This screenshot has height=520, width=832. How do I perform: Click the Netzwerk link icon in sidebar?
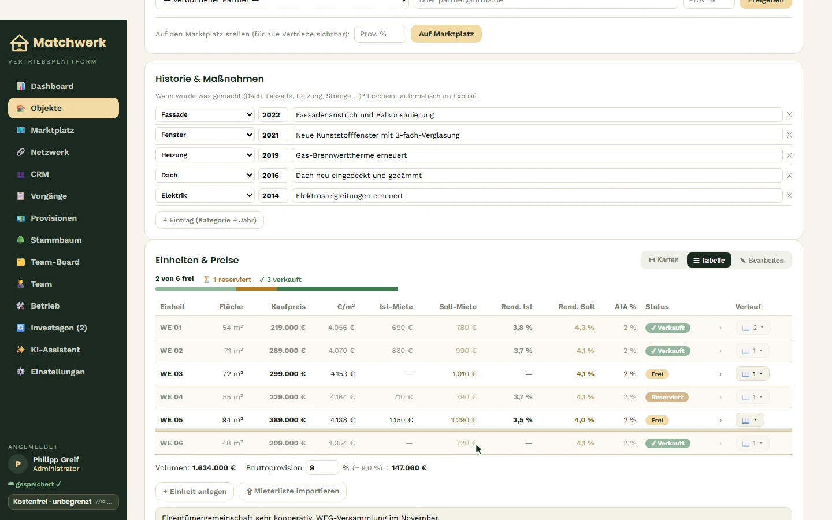[21, 152]
